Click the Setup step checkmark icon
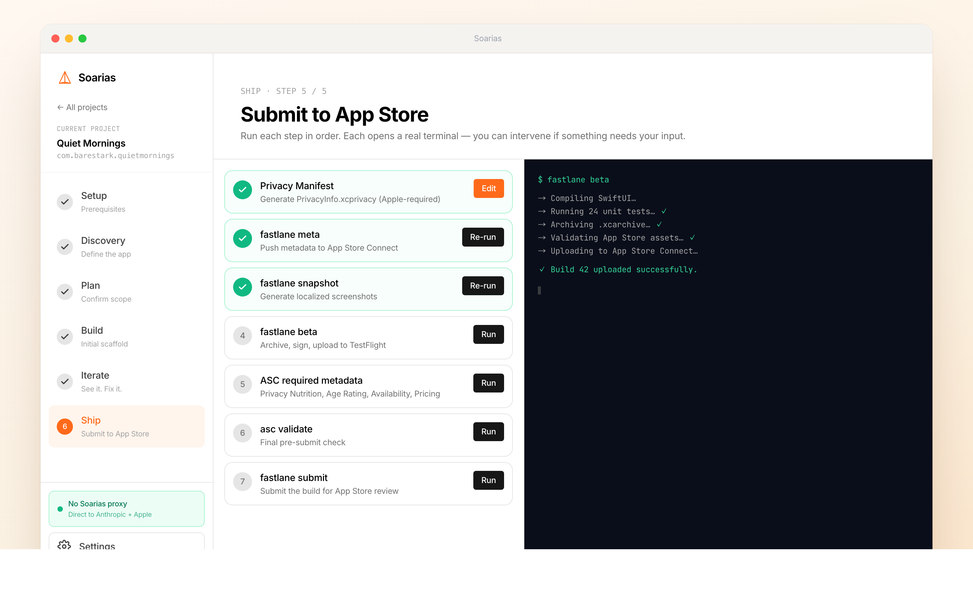Screen dimensions: 973x608 click(x=65, y=202)
